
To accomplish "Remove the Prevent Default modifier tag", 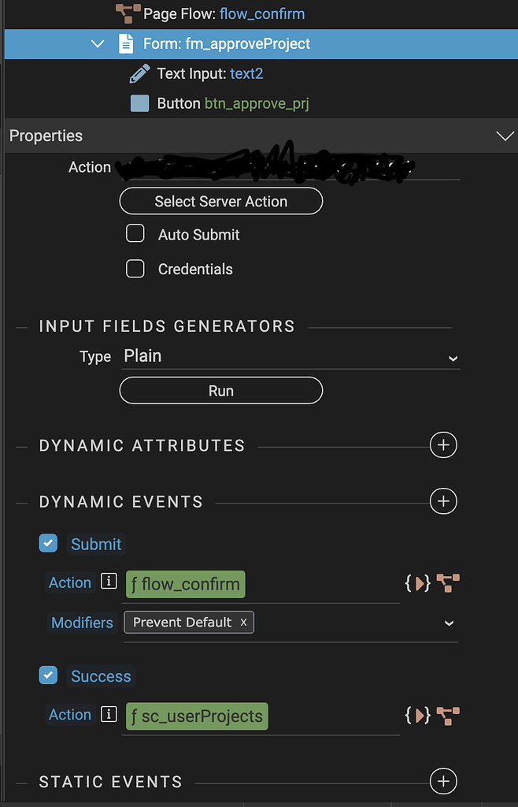I will point(243,622).
